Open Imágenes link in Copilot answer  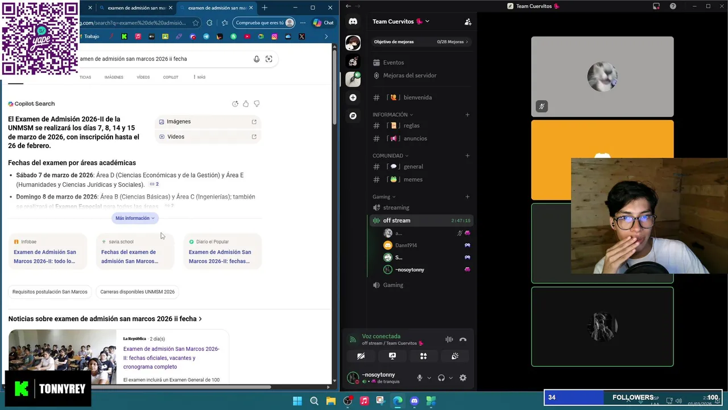[208, 121]
